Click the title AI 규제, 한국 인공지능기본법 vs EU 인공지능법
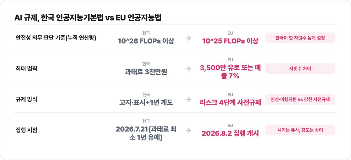This screenshot has width=351, height=160. point(88,18)
